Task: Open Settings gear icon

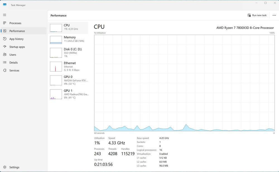Action: [x=5, y=167]
